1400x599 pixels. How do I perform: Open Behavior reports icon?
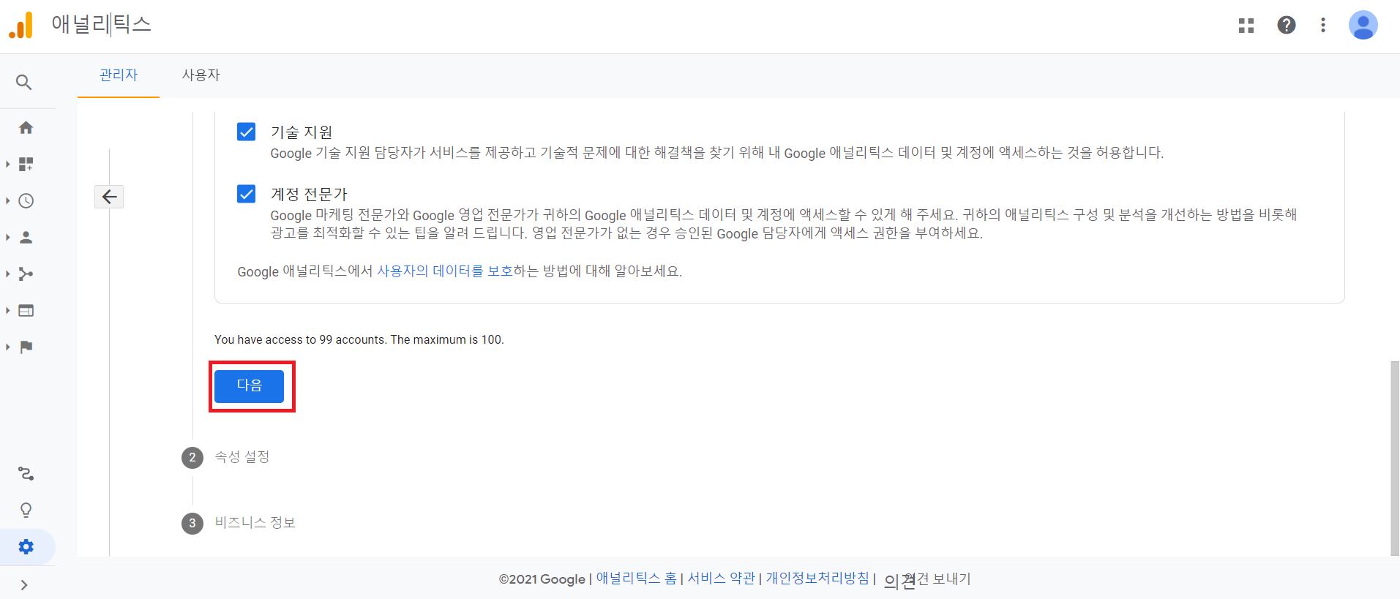coord(26,311)
